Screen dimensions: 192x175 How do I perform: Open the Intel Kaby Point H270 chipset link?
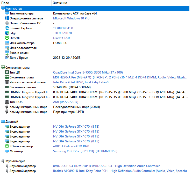tap(81, 82)
